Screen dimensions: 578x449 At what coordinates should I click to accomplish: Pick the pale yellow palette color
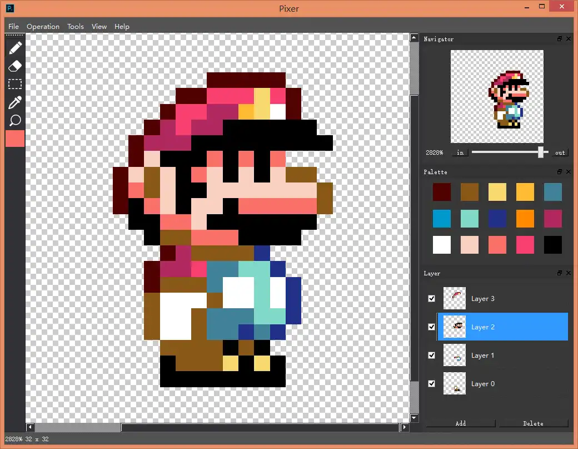click(497, 192)
